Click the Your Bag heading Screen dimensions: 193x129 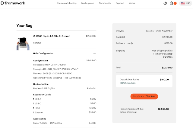(x=24, y=26)
